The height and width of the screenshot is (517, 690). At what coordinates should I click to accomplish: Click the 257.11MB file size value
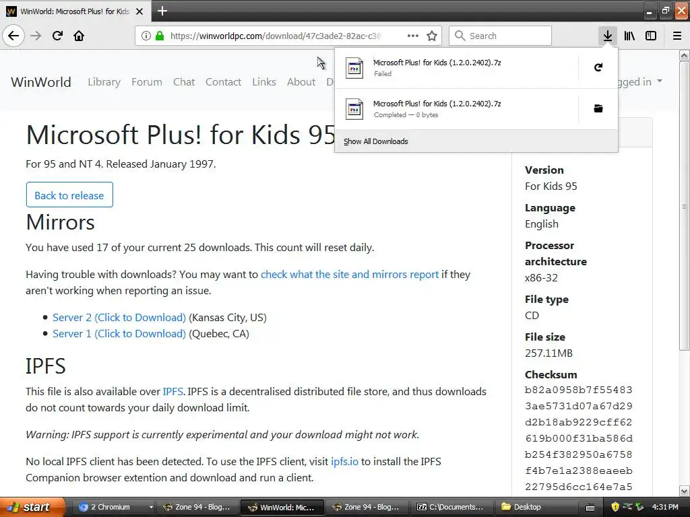pos(548,353)
